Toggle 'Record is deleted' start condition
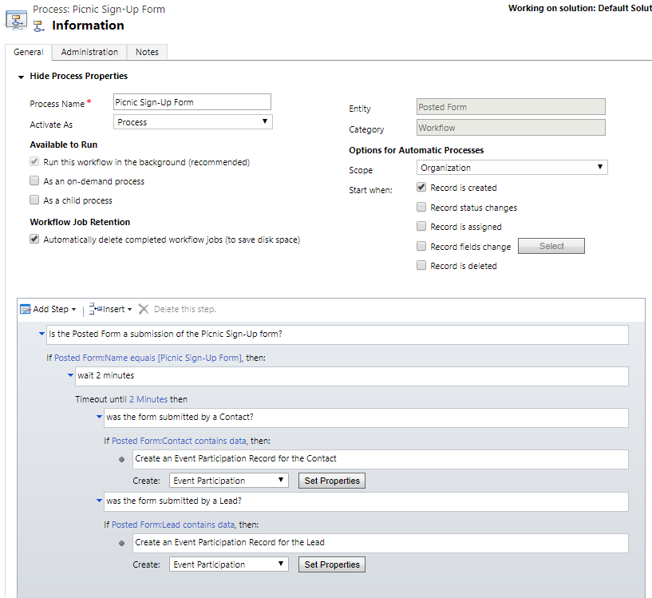Screen dimensions: 652x598 pos(421,266)
